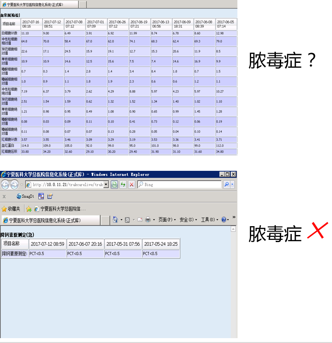
Task: Click the new tab button in the top window
Action: pyautogui.click(x=83, y=4)
